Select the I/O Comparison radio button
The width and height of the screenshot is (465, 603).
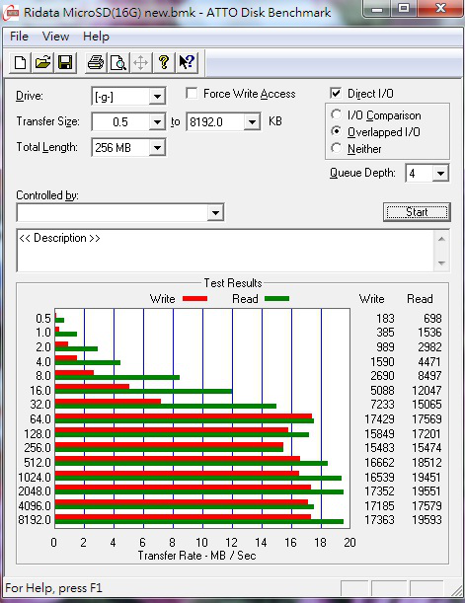point(336,114)
